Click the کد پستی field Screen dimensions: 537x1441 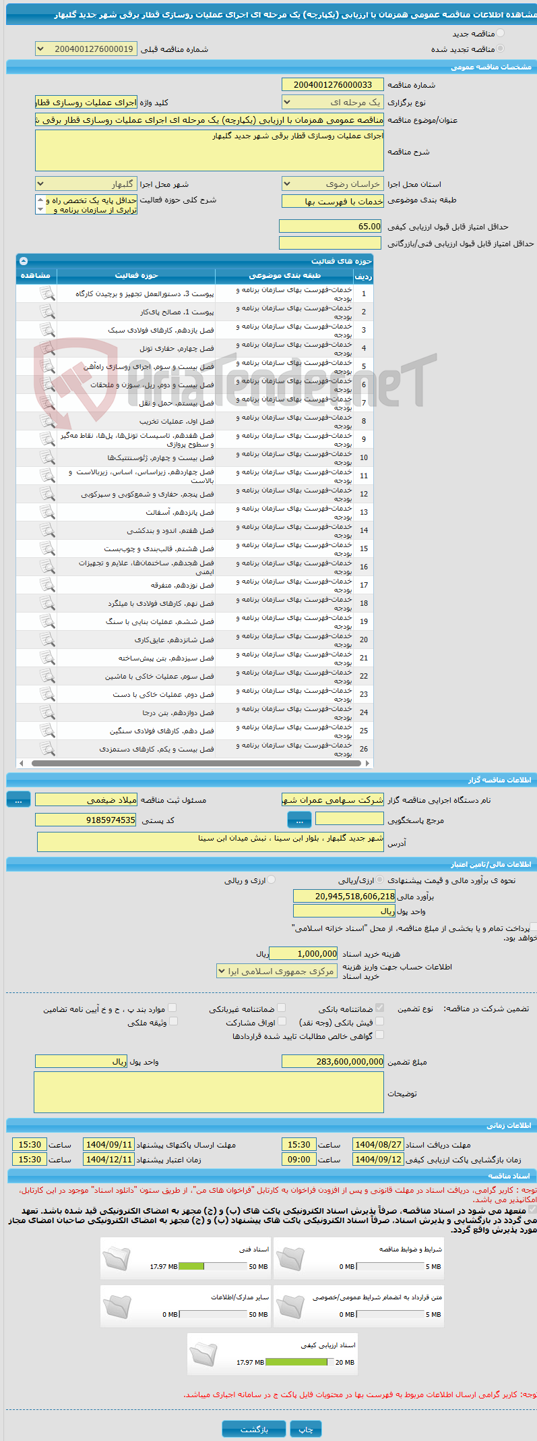click(x=86, y=820)
